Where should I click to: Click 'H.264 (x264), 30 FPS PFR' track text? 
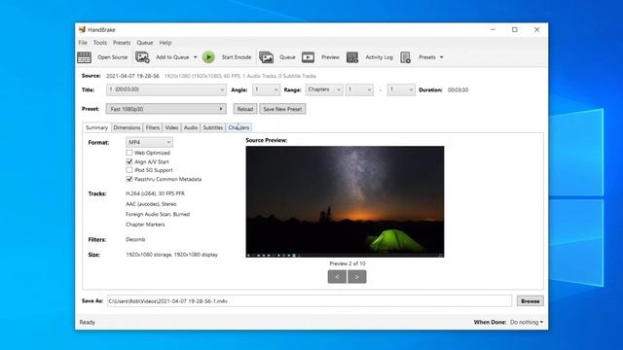tap(155, 193)
